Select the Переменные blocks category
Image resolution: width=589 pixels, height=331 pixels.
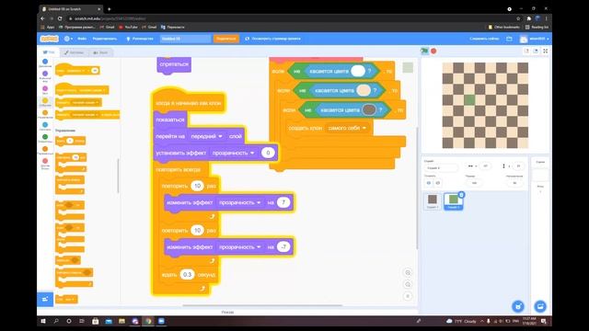(45, 151)
